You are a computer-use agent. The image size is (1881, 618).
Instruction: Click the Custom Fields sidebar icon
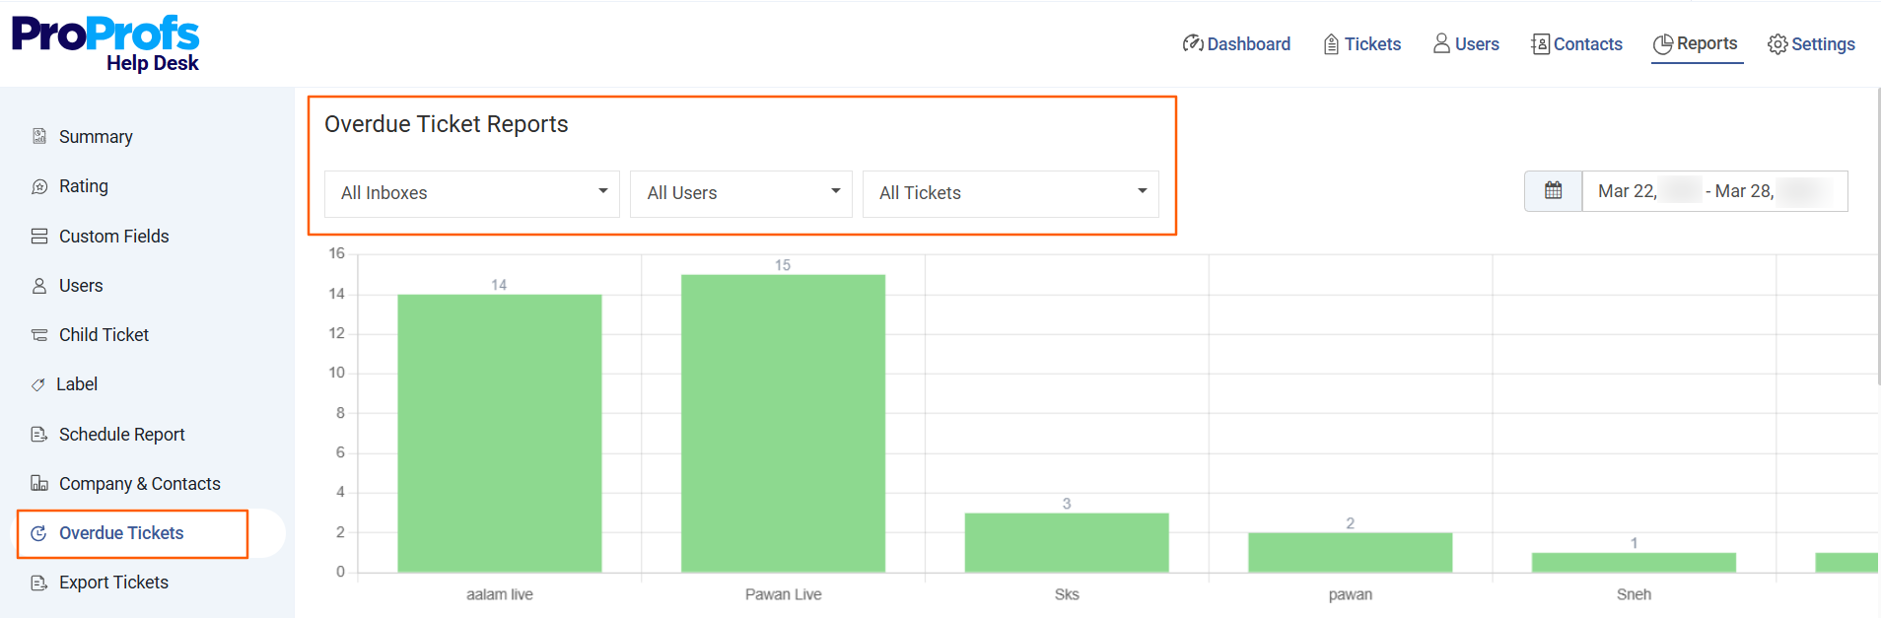click(39, 237)
